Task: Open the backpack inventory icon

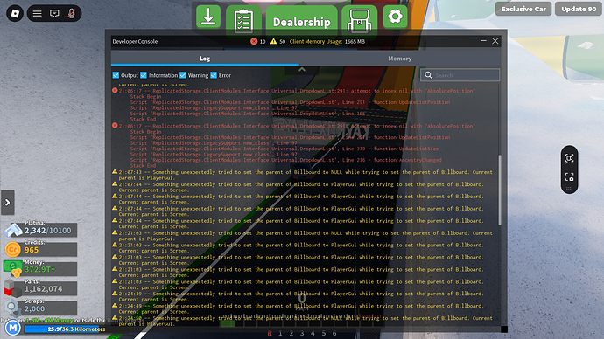Action: pos(359,20)
